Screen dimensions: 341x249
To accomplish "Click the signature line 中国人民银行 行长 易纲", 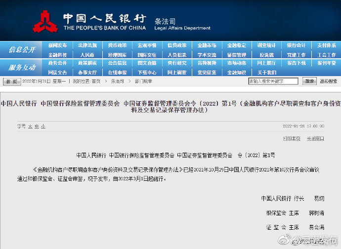I will click(293, 198).
